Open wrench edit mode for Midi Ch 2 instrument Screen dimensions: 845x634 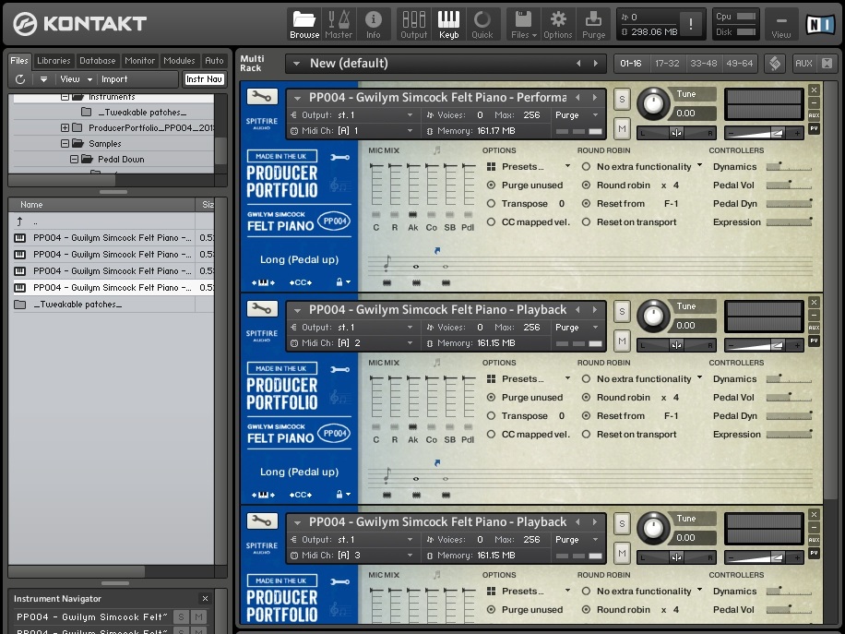pyautogui.click(x=262, y=309)
